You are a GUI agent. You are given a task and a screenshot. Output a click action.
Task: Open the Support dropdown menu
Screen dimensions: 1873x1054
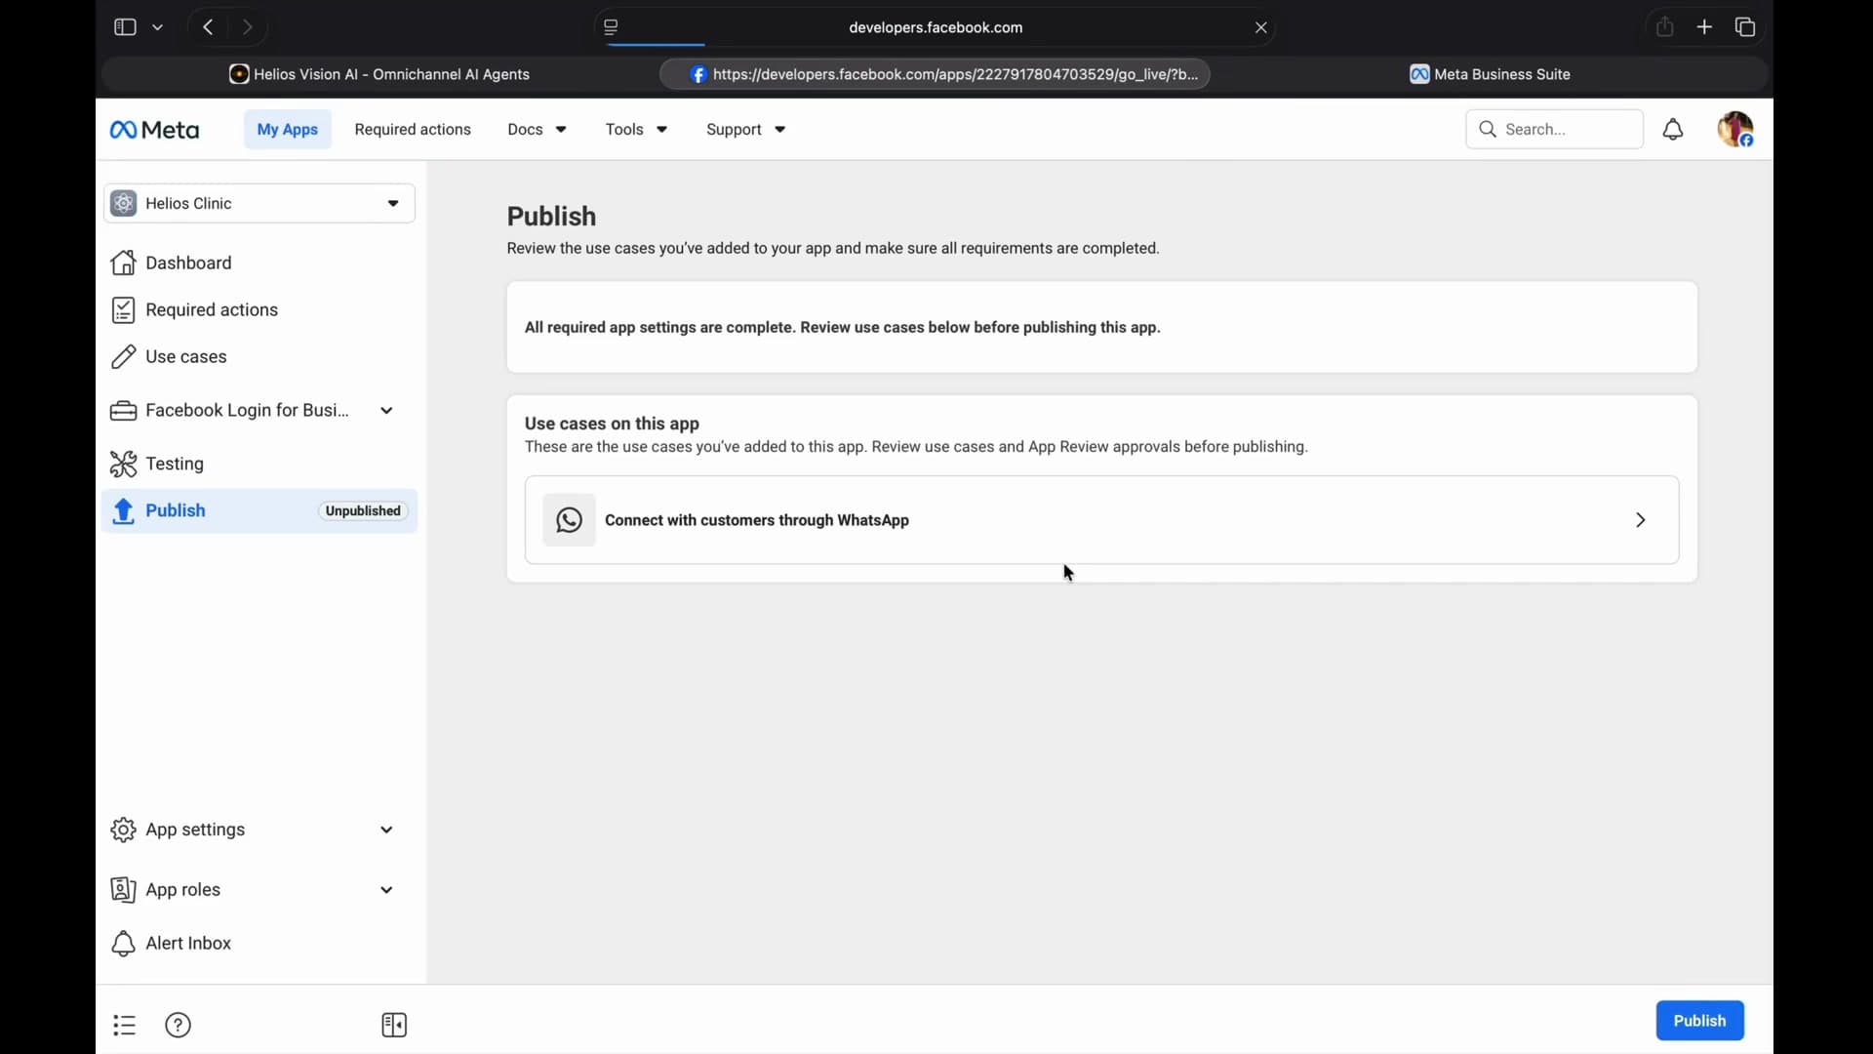746,130
